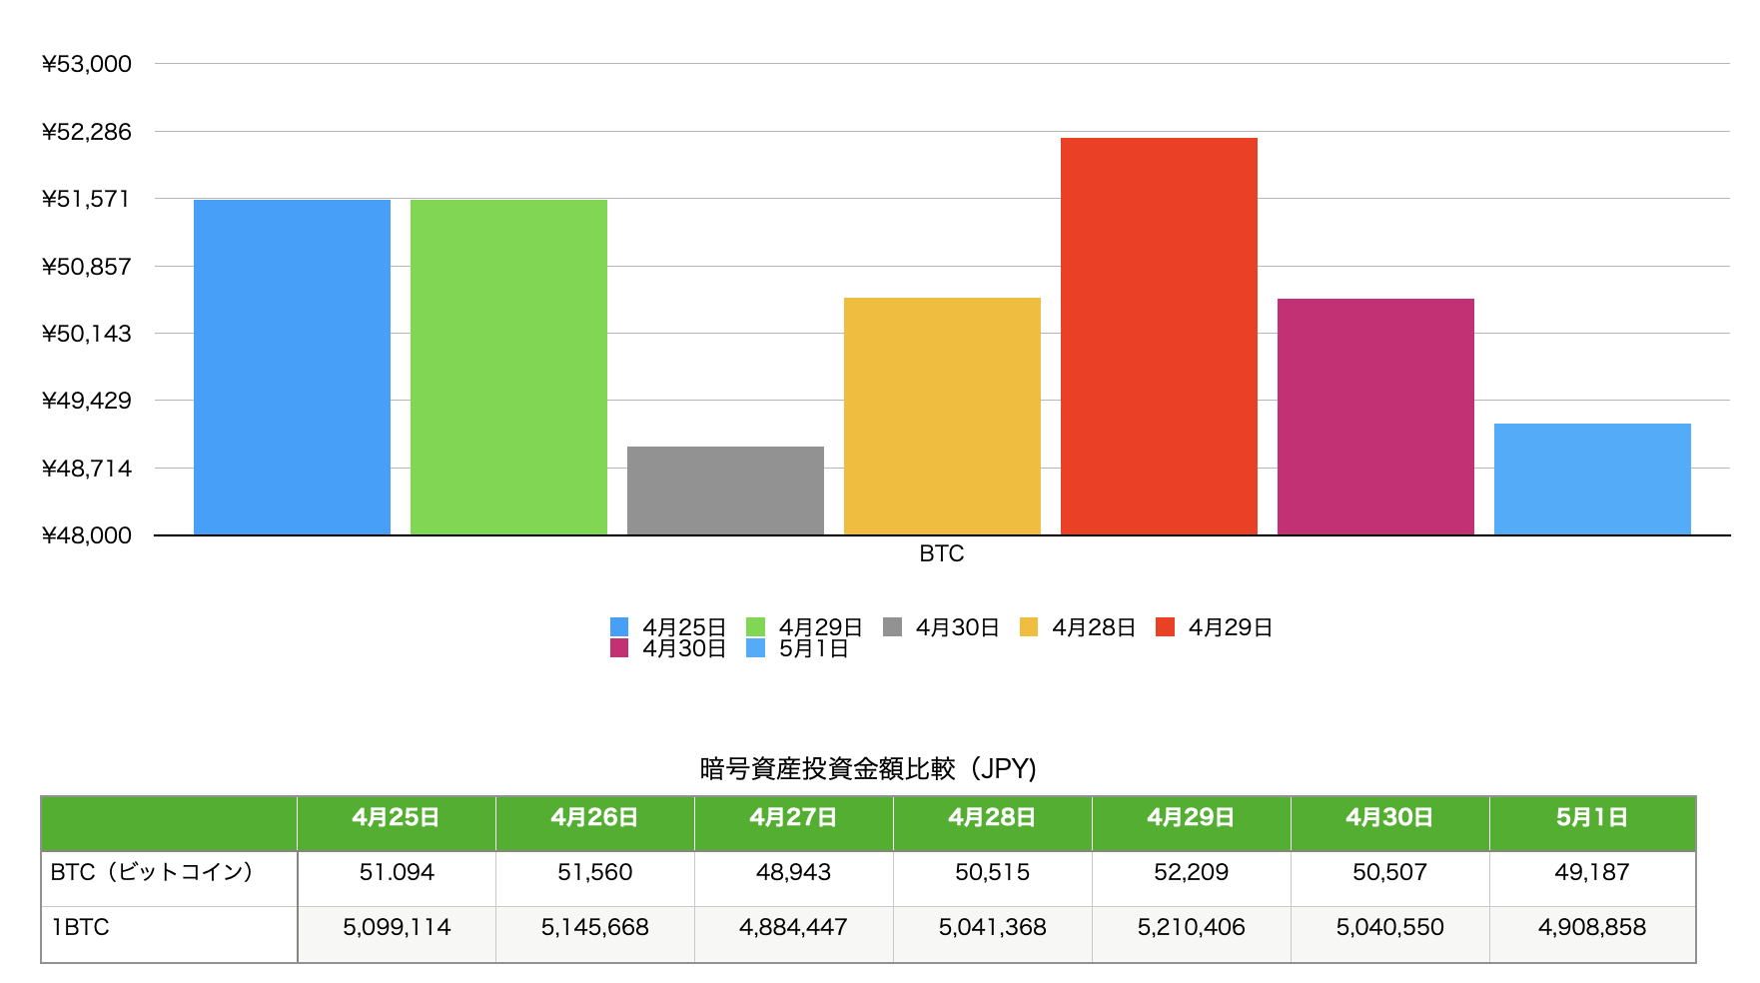Click the blue 4月25日 legend swatch
This screenshot has width=1760, height=983.
coord(618,627)
